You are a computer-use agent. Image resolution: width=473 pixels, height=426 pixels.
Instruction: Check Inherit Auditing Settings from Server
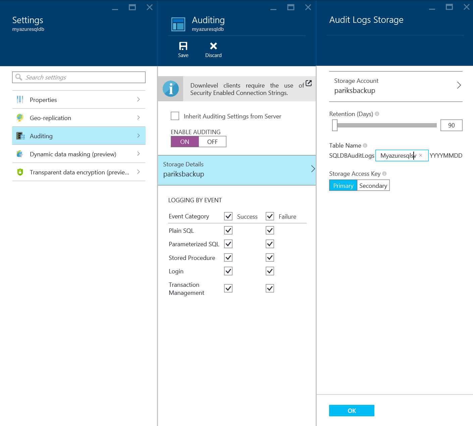tap(175, 116)
